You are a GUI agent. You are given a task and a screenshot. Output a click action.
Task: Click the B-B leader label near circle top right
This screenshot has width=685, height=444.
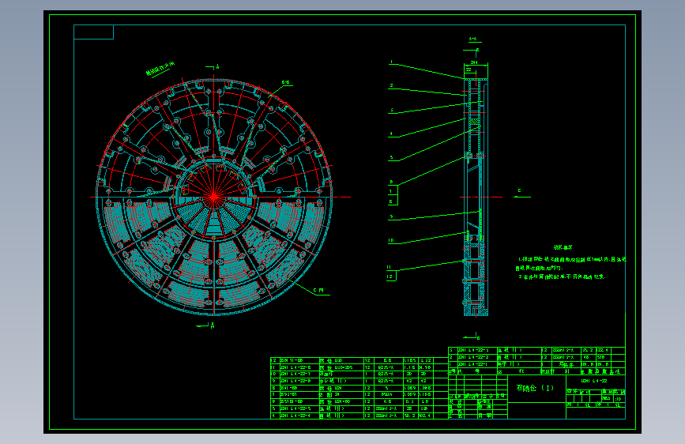(x=286, y=82)
